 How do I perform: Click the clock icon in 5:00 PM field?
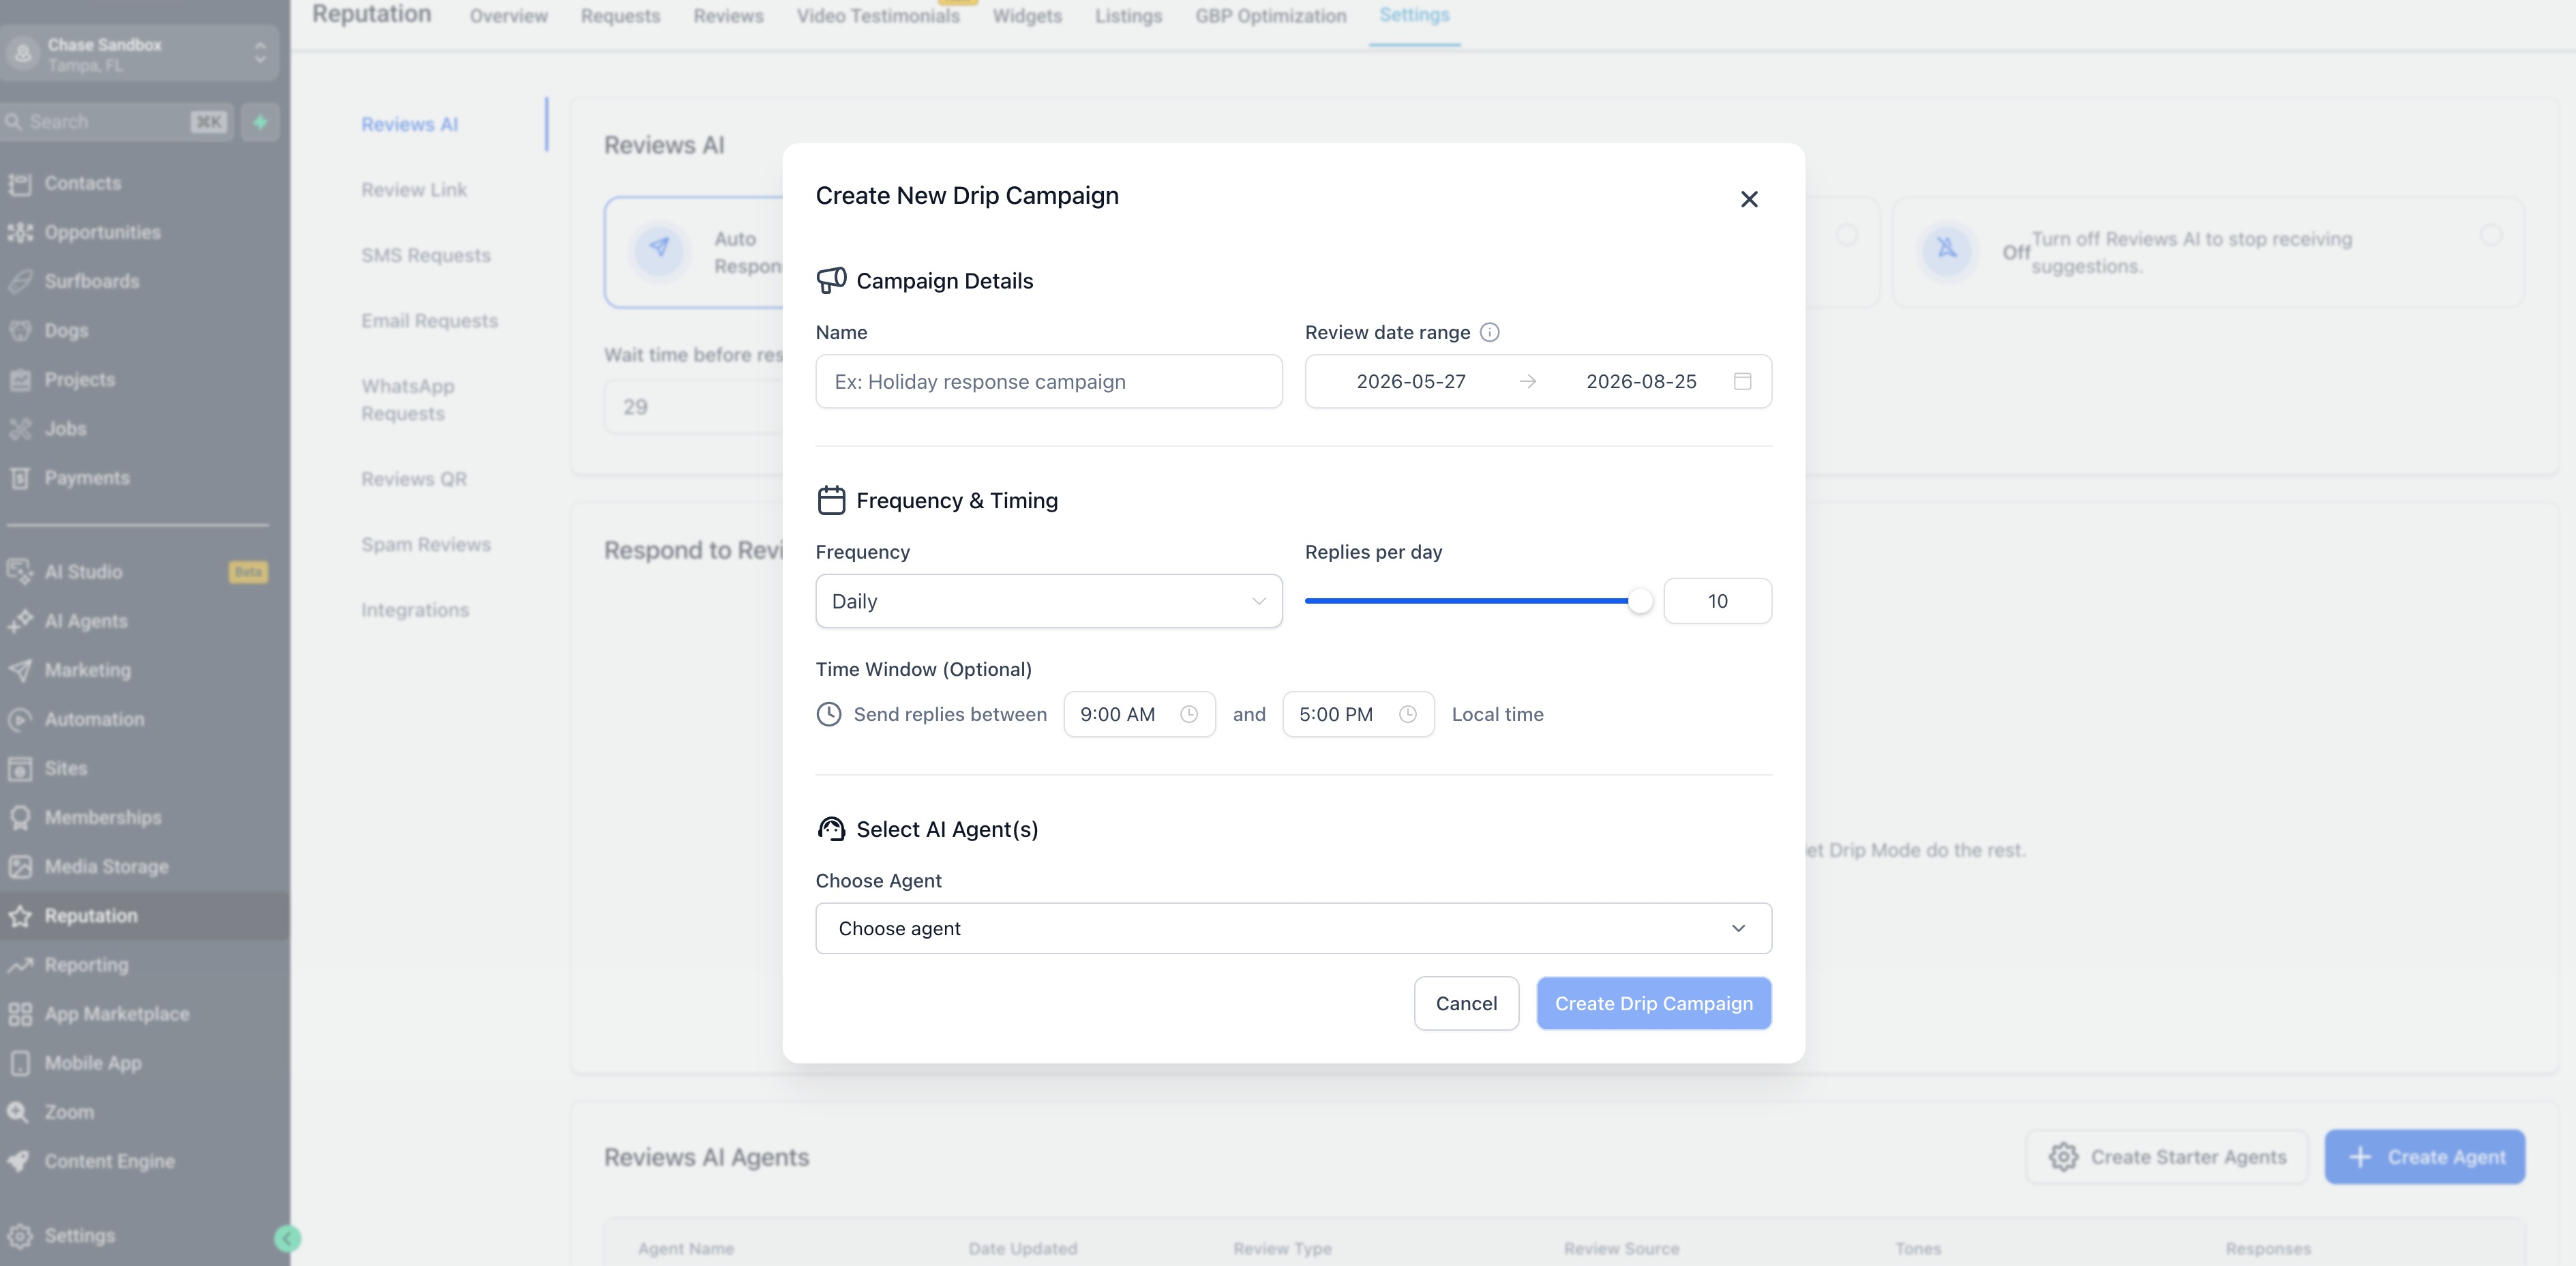1408,715
